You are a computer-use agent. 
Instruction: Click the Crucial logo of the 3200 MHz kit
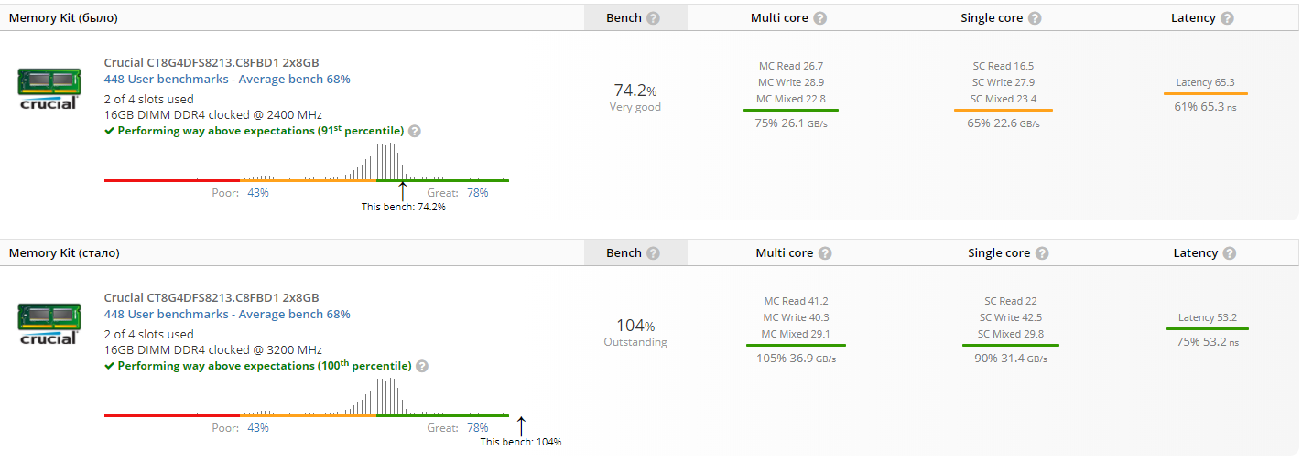[49, 324]
